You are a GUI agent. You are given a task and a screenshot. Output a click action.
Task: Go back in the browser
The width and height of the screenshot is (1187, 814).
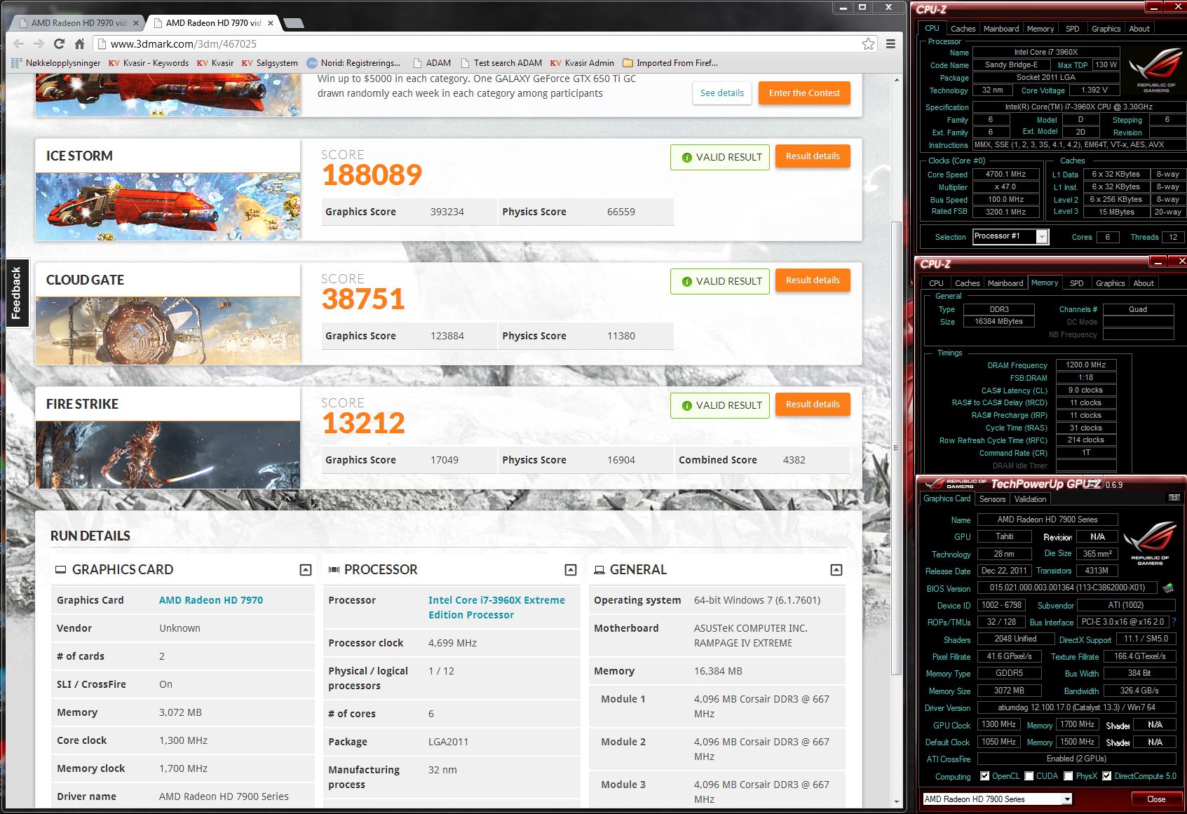[19, 43]
